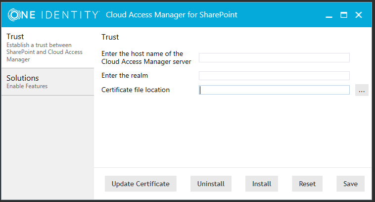The height and width of the screenshot is (202, 375).
Task: Click the One Identity logo
Action: (53, 15)
